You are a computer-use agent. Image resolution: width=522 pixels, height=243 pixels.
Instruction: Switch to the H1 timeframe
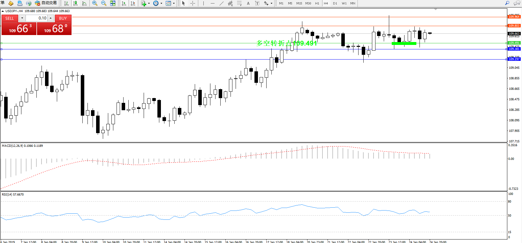tap(317, 3)
